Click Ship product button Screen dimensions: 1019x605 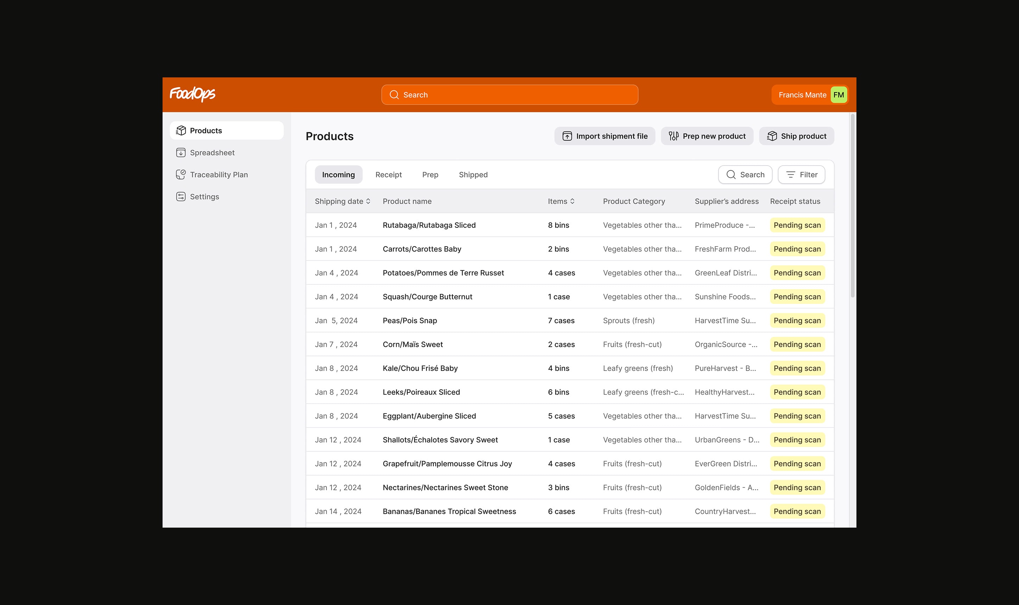coord(796,136)
